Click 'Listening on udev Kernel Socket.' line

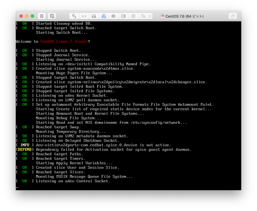click(x=72, y=96)
